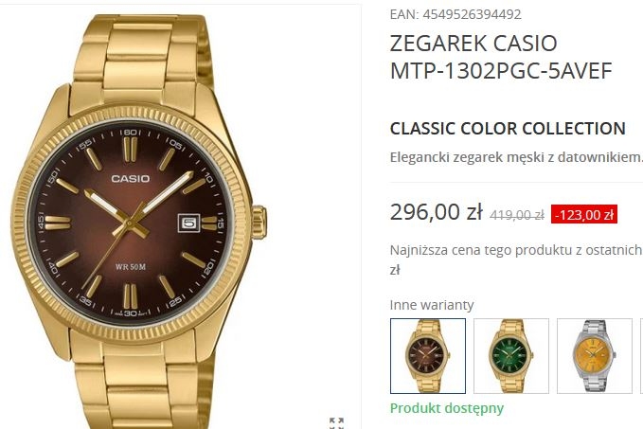Click the main gold watch product image
The width and height of the screenshot is (643, 429).
tap(138, 222)
